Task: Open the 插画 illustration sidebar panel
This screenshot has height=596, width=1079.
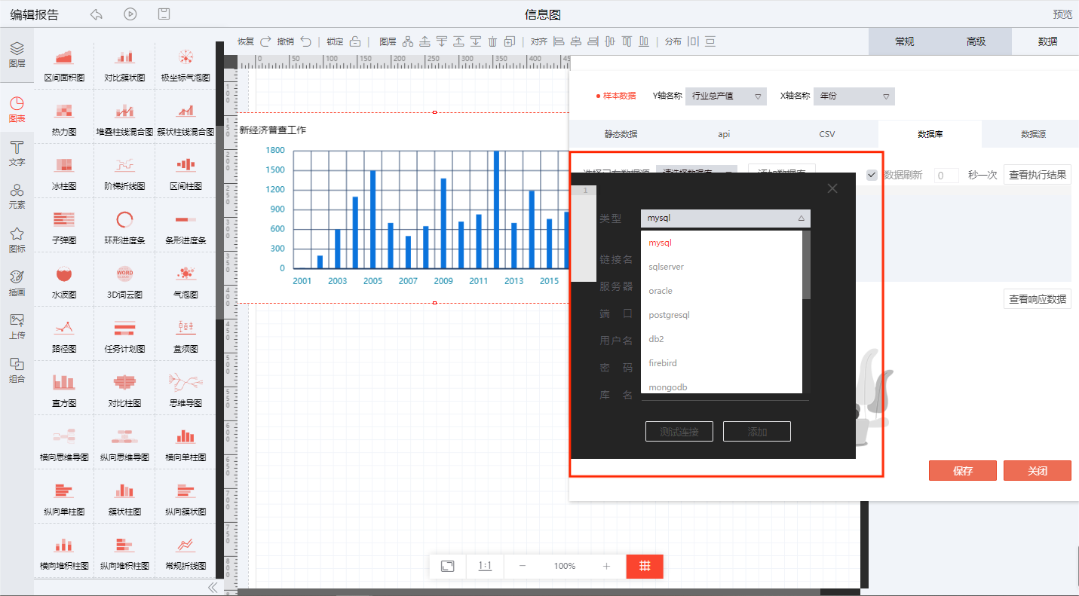Action: [x=17, y=283]
